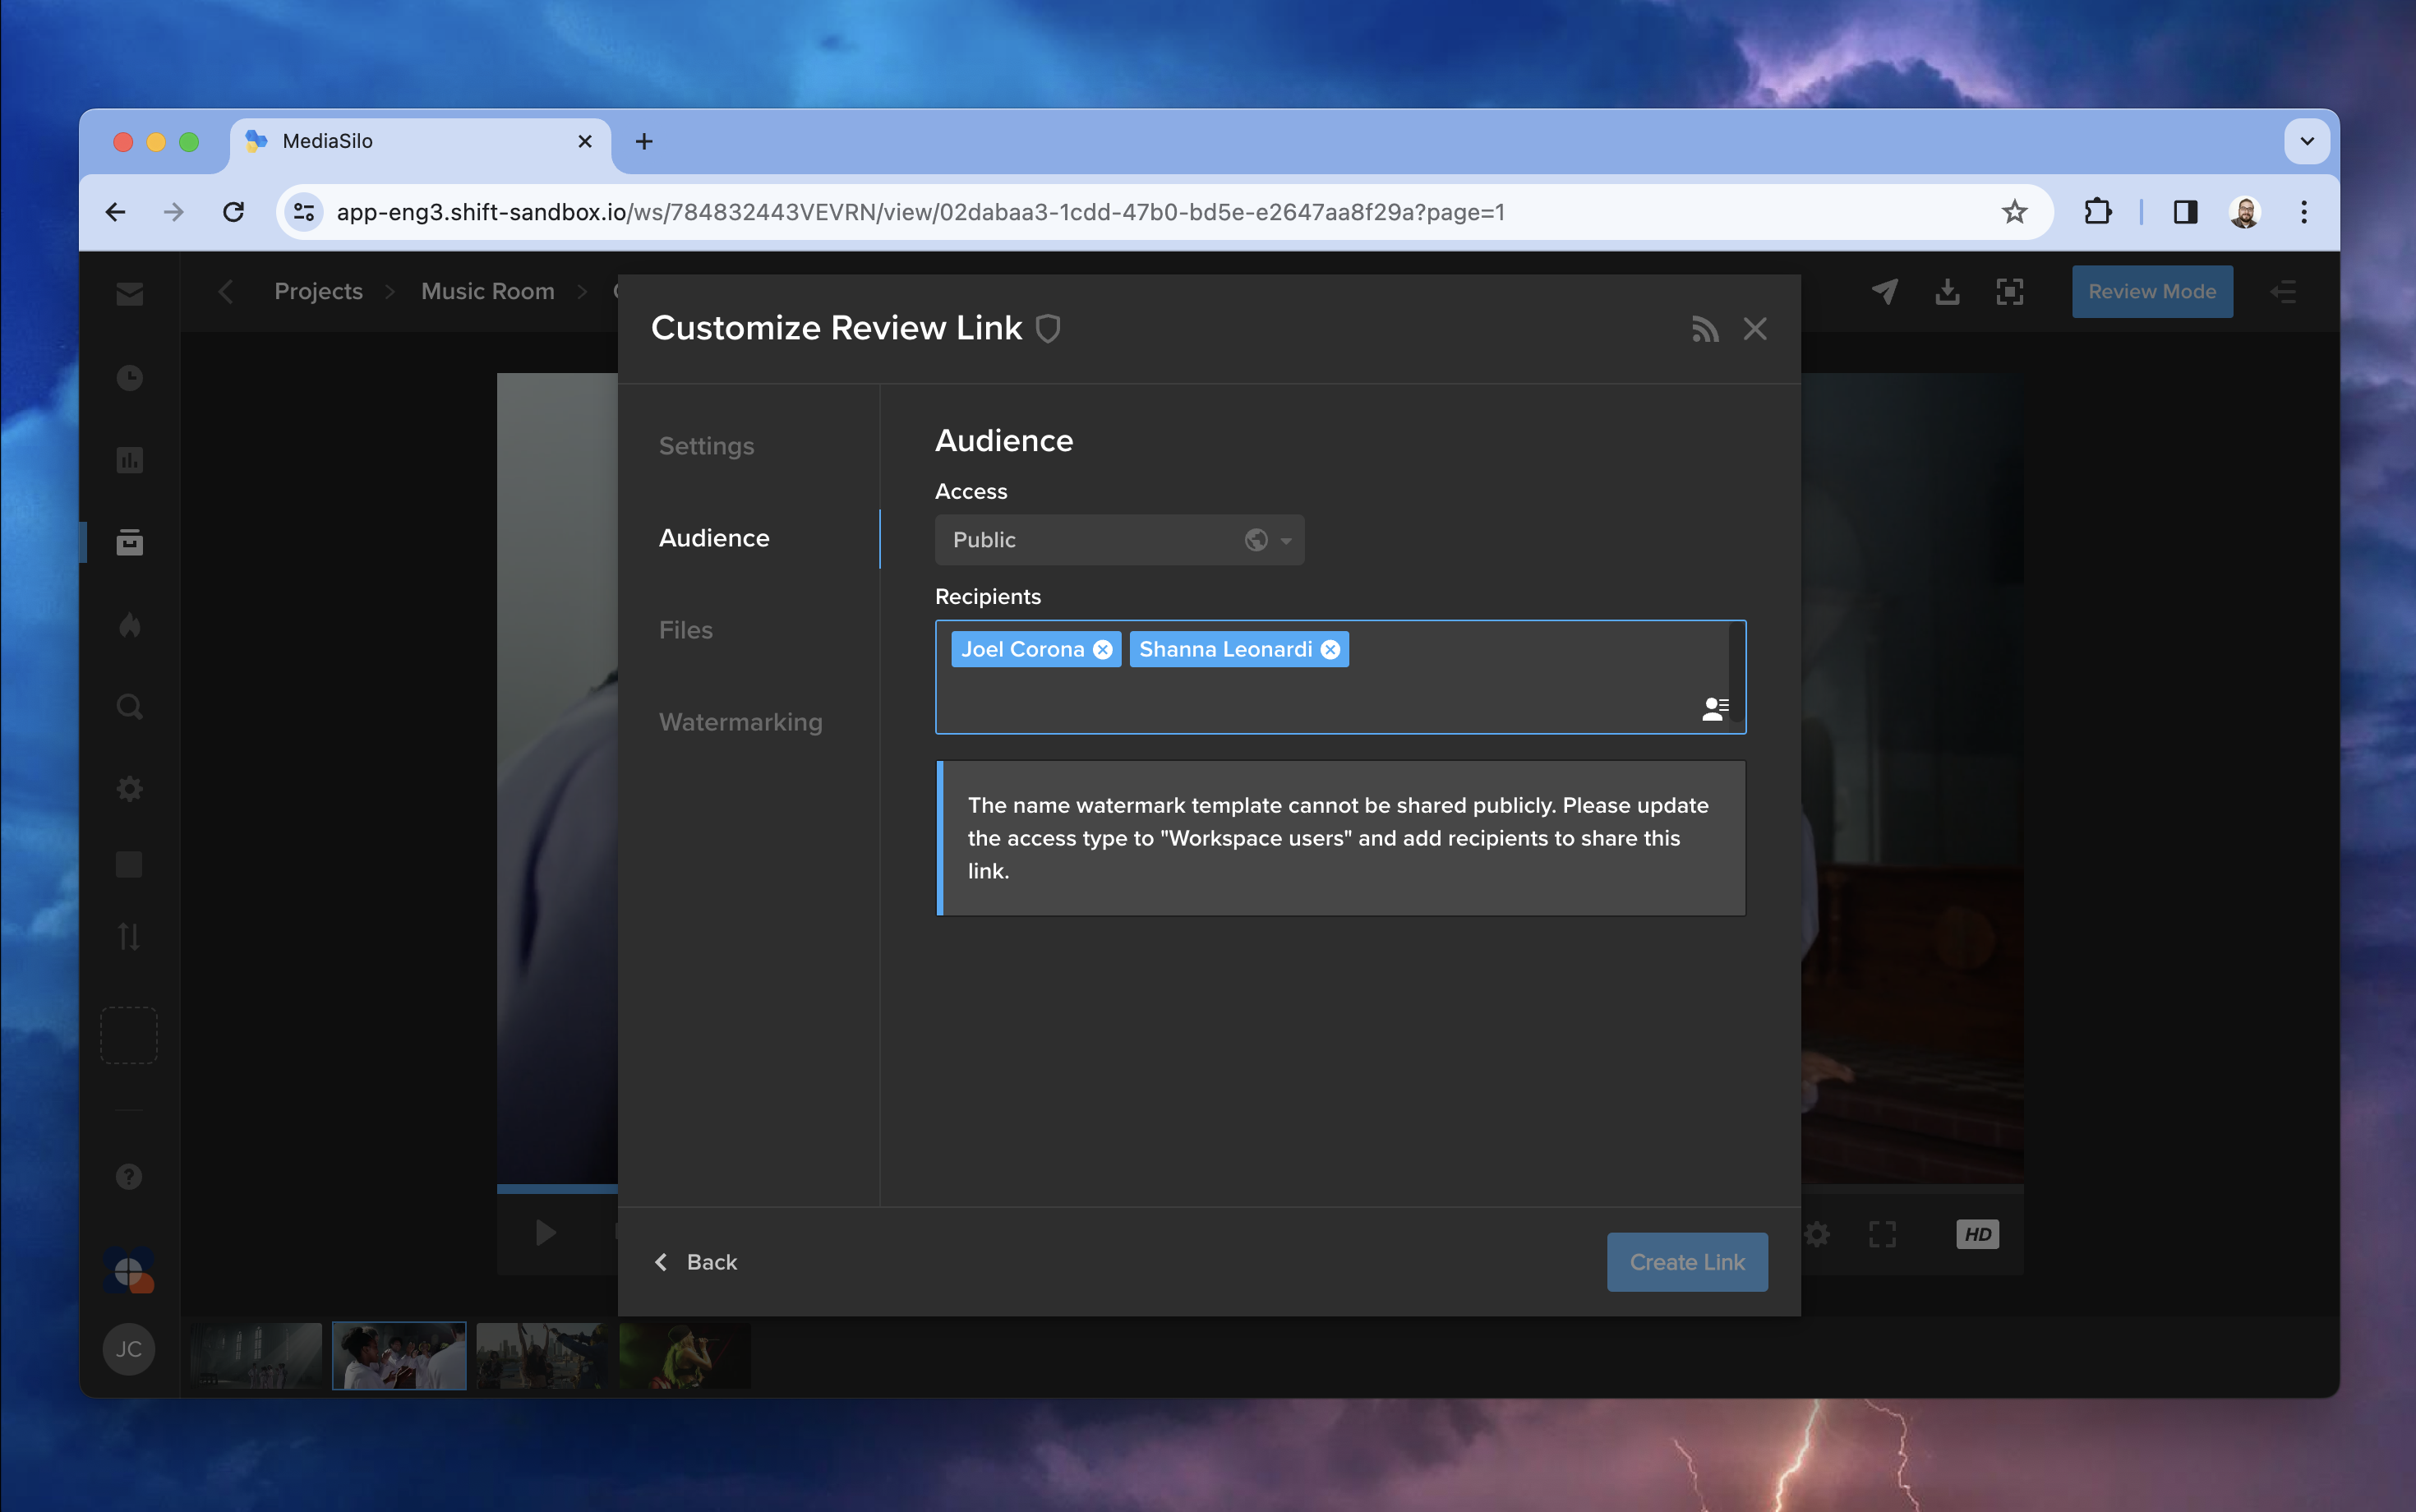Click the solid square icon in sidebar
2416x1512 pixels.
click(x=129, y=864)
